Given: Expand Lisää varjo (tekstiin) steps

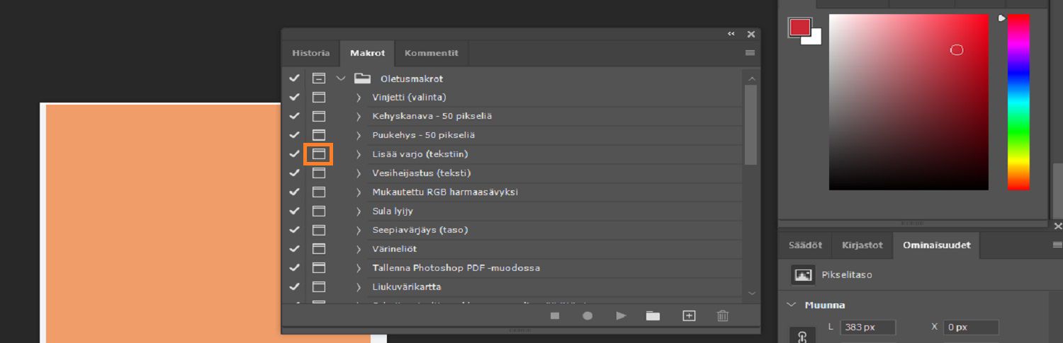Looking at the screenshot, I should tap(359, 154).
